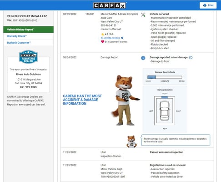Click the Damage to front detail

point(160,61)
